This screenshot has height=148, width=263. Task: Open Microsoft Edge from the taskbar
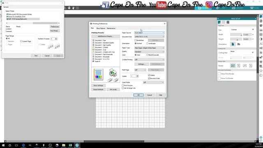[23, 145]
